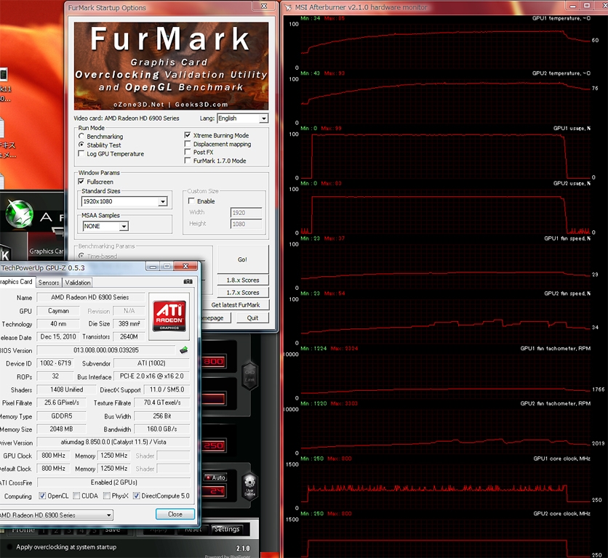Viewport: 608px width, 558px height.
Task: Open the Sensors tab in GPU-Z
Action: click(x=49, y=283)
